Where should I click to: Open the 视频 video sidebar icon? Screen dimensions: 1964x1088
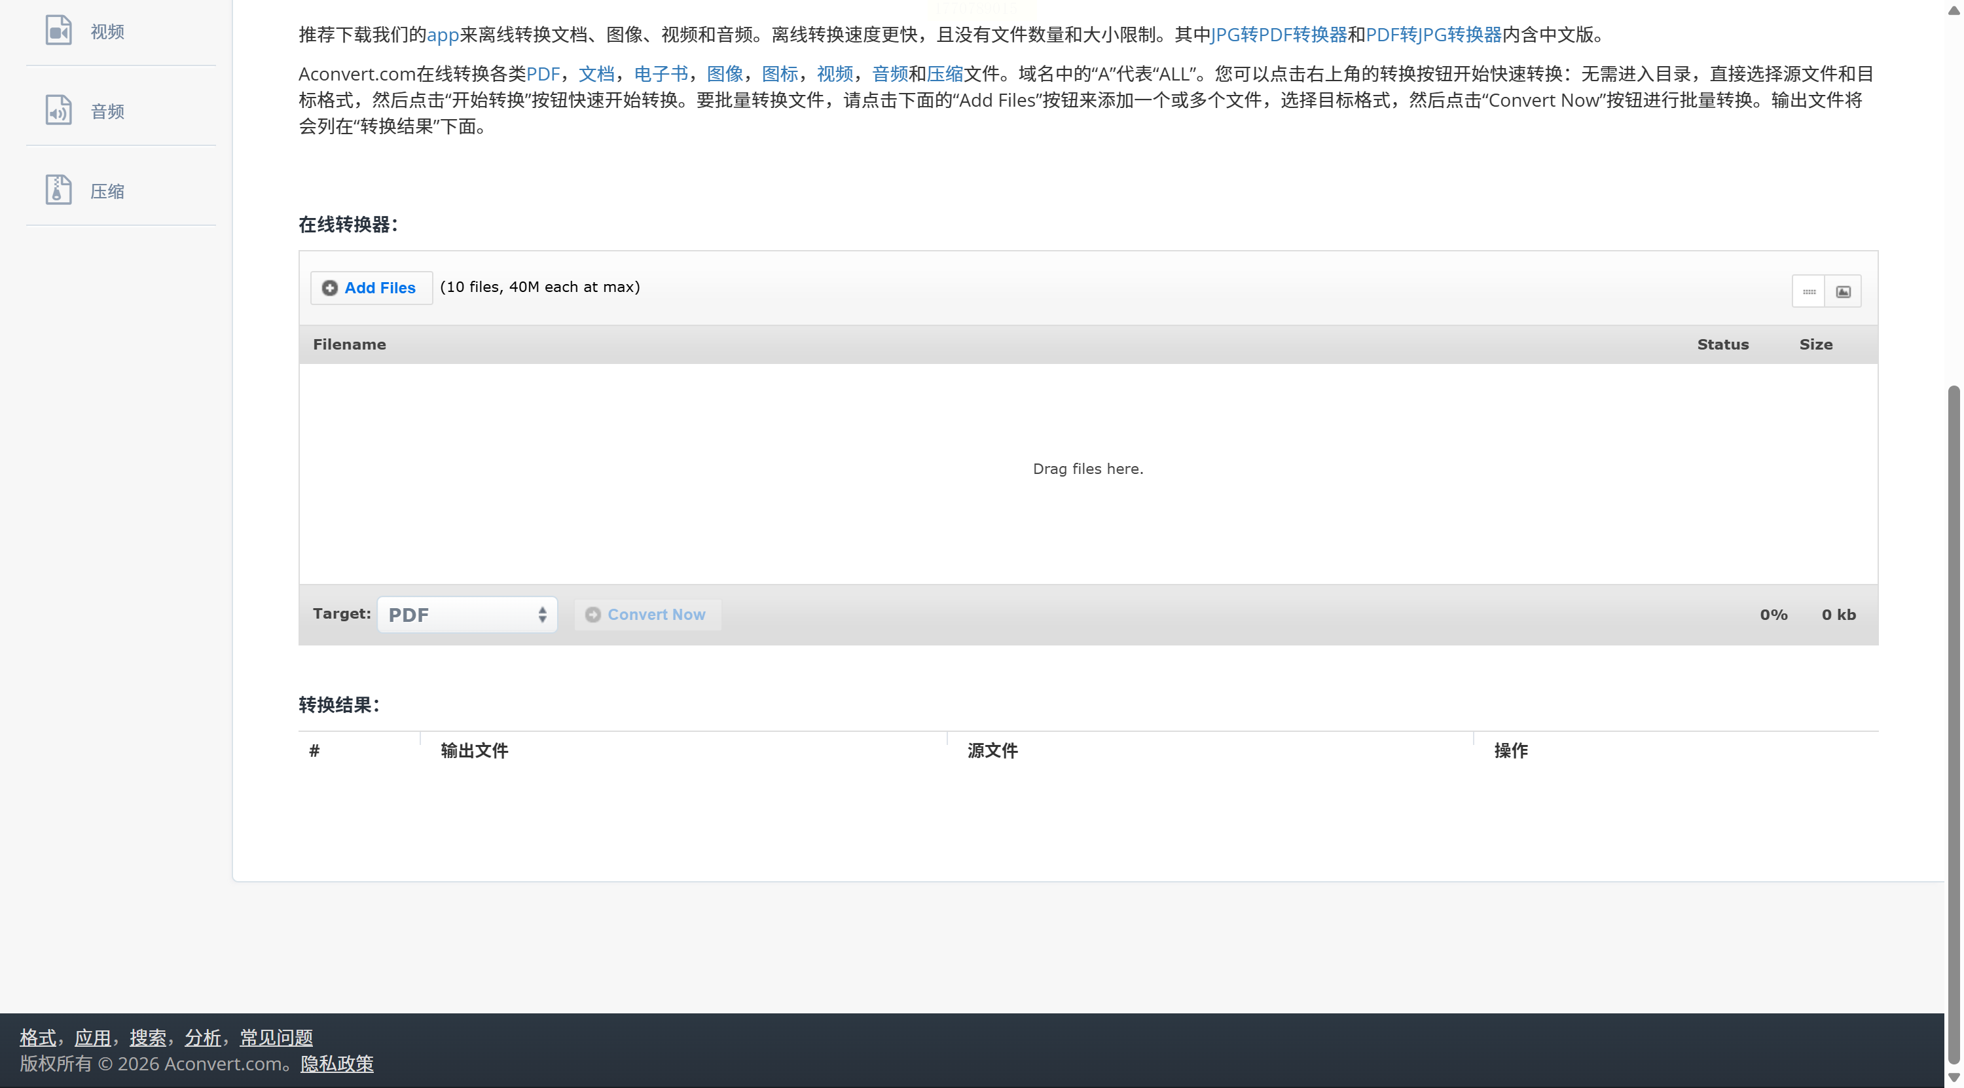point(59,31)
